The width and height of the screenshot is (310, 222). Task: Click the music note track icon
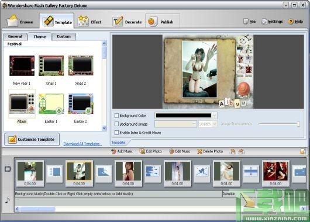8,200
